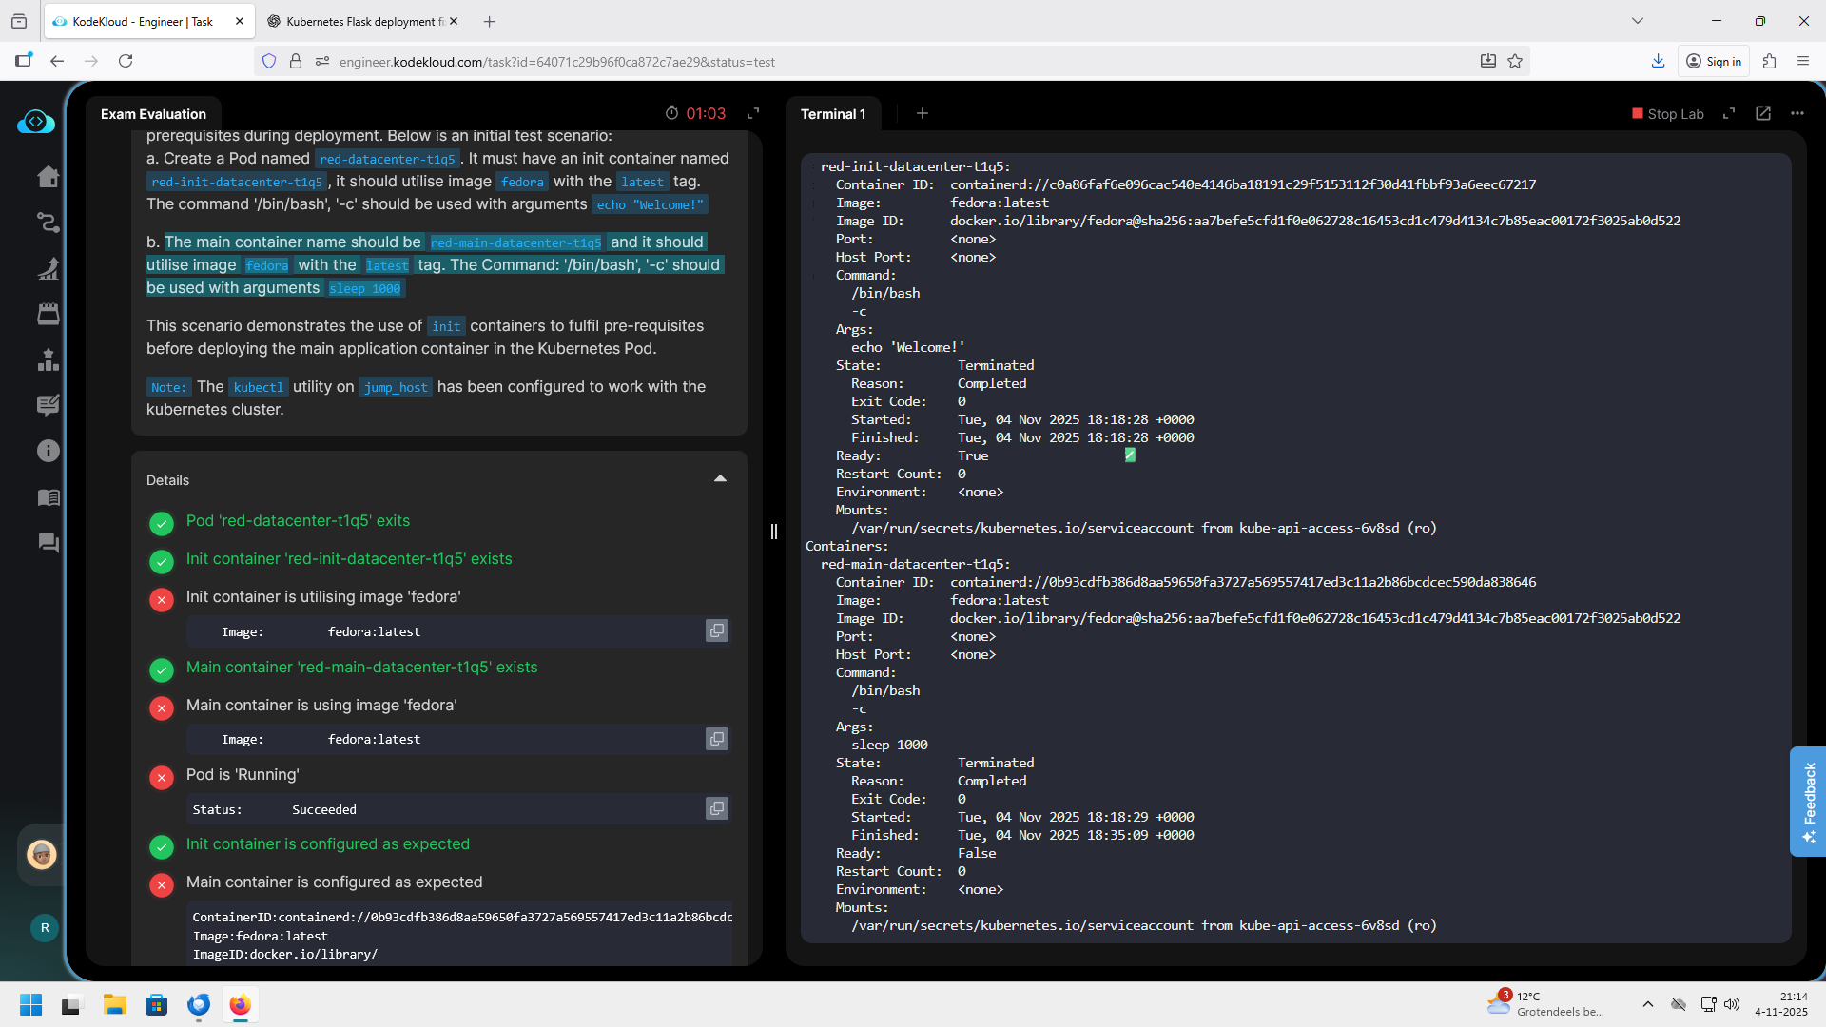
Task: Click the Stop Lab button
Action: point(1668,114)
